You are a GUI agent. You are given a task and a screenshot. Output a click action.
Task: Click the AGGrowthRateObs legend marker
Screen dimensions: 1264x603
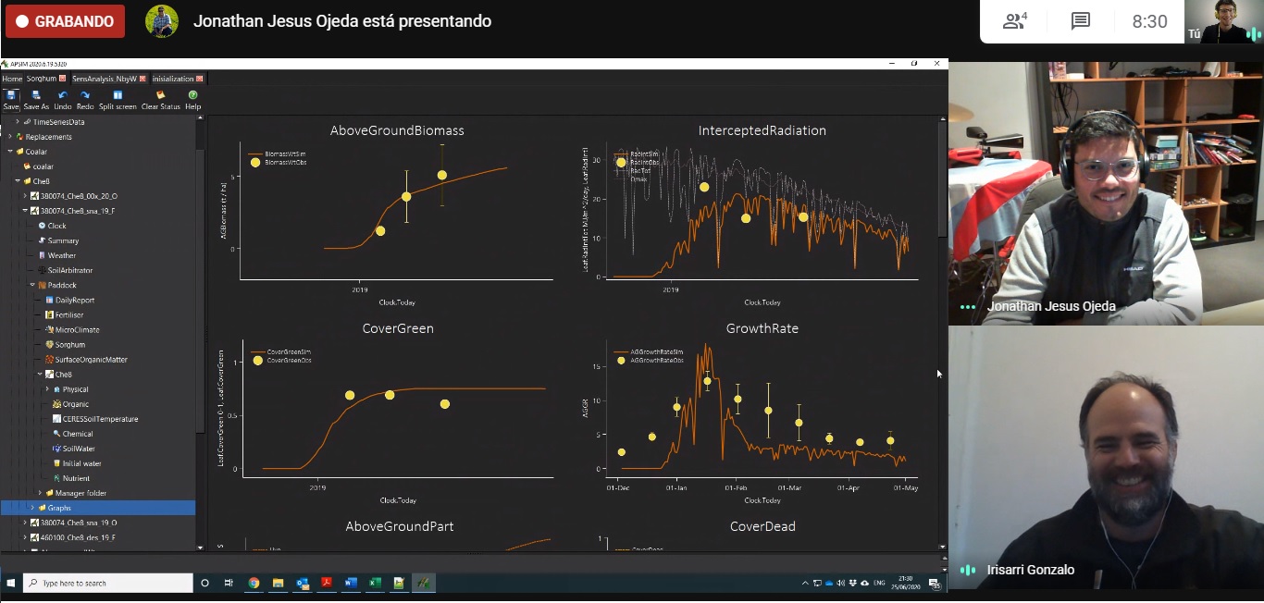tap(622, 361)
